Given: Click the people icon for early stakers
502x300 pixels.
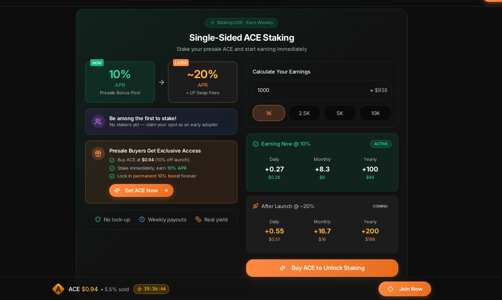Looking at the screenshot, I should (98, 122).
